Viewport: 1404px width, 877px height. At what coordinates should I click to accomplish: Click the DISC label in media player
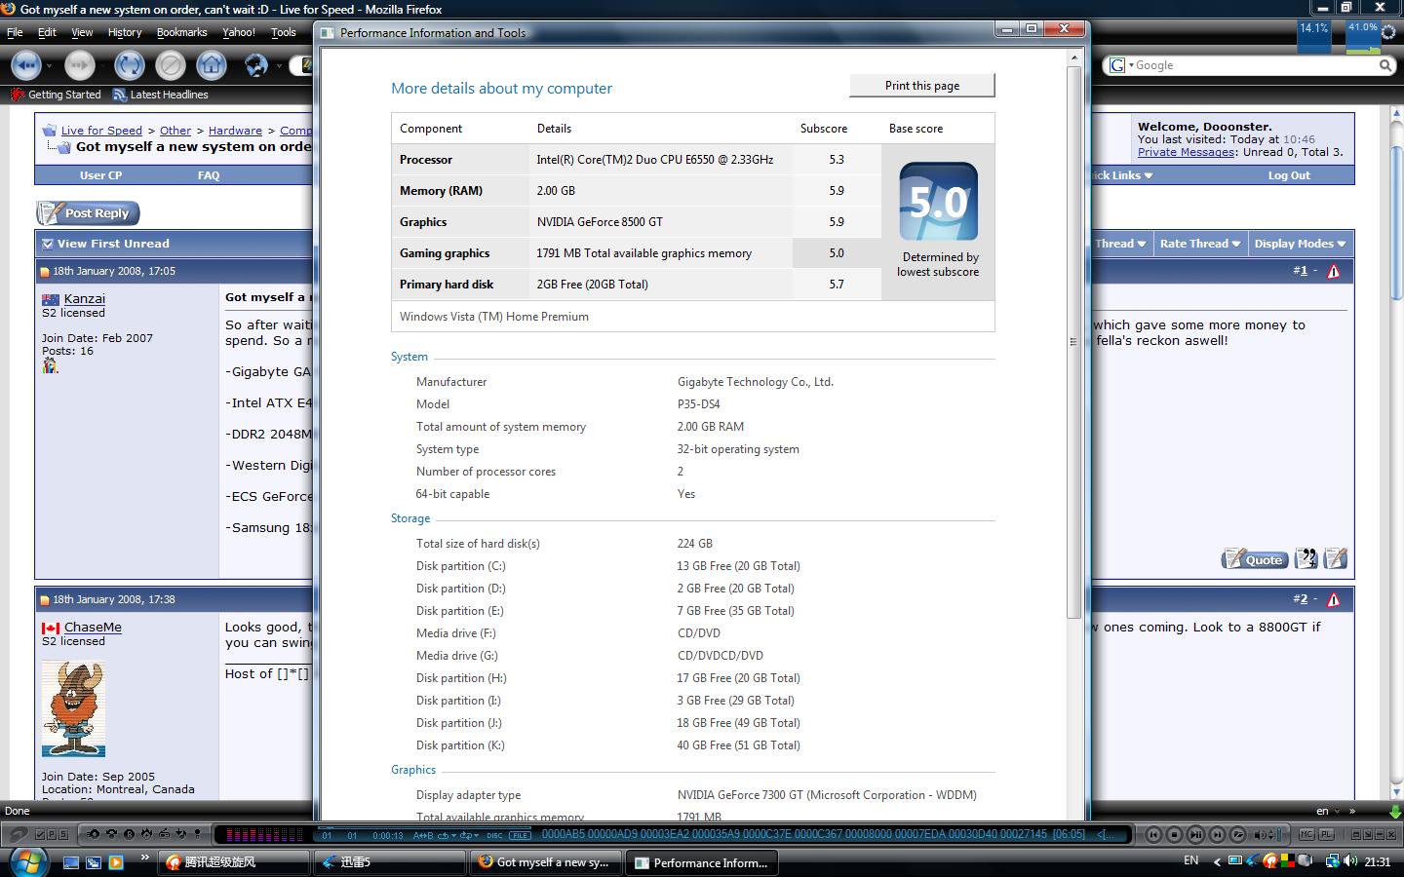pyautogui.click(x=495, y=835)
